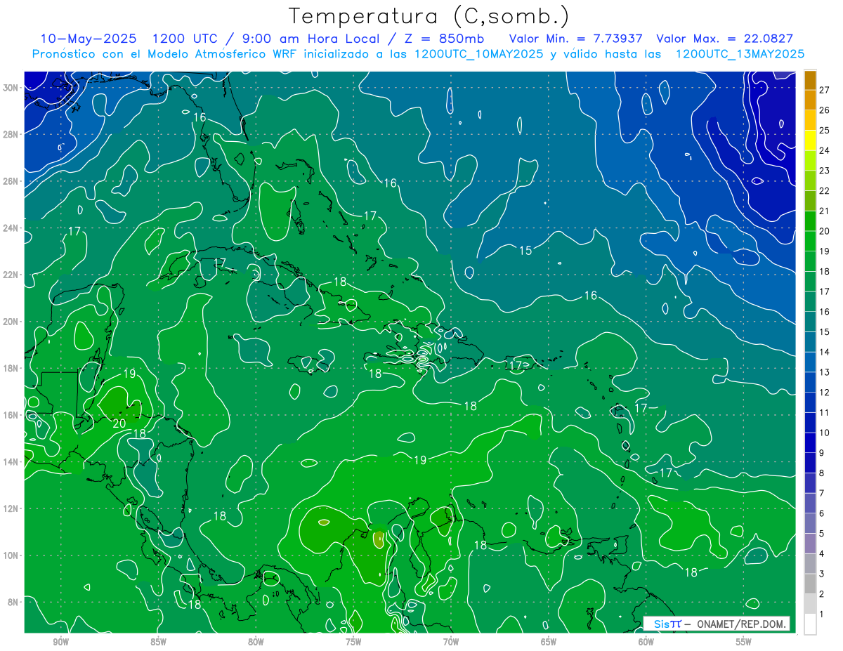Select 'Valor Min. = 7.73937' text
This screenshot has height=651, width=843.
pyautogui.click(x=575, y=39)
